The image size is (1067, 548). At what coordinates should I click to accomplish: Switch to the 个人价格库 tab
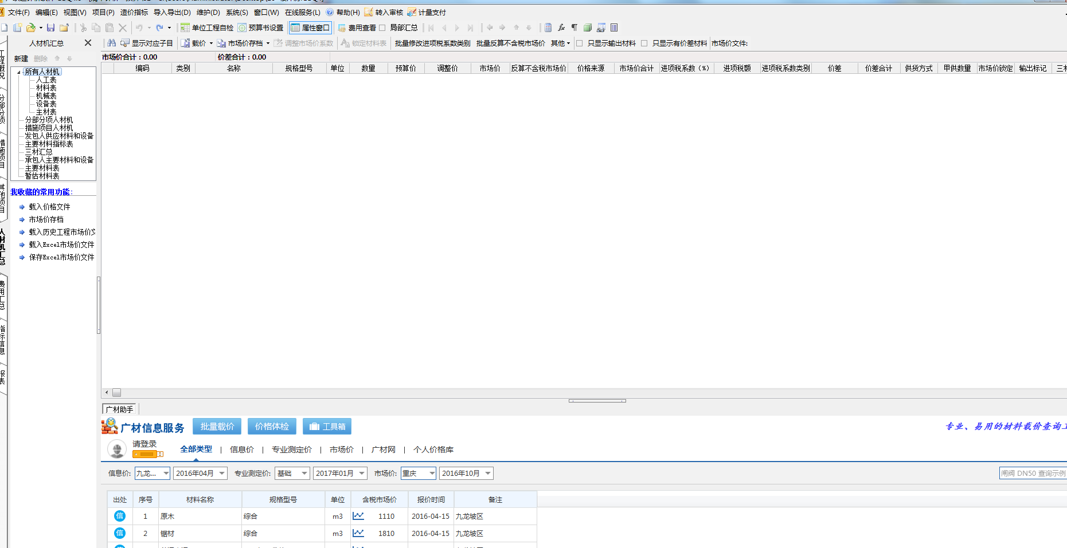[x=433, y=450]
